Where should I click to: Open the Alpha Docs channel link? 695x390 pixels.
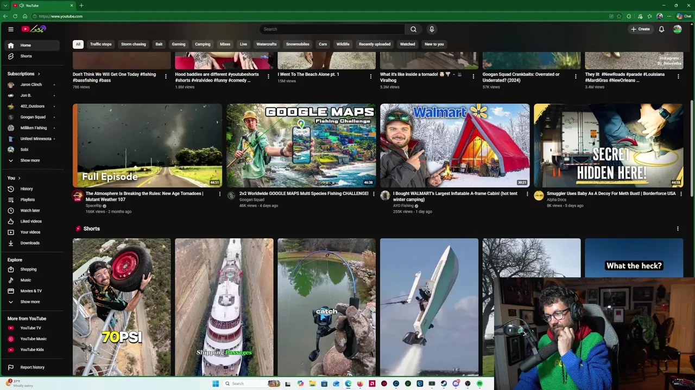point(557,200)
